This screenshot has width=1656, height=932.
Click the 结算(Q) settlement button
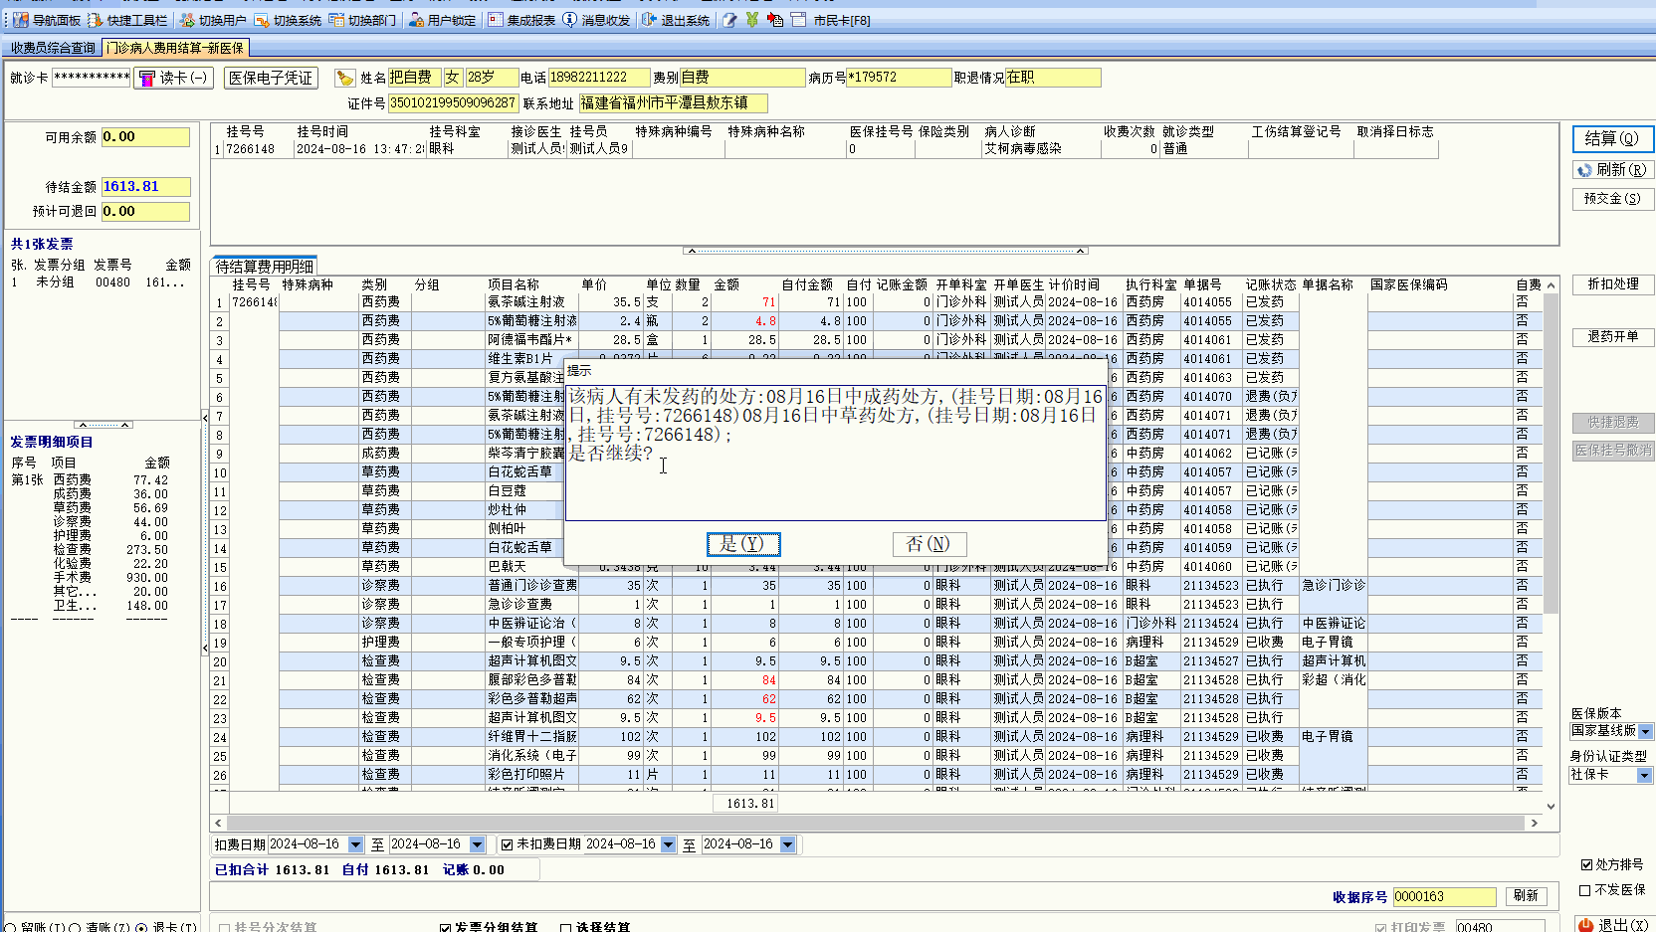[1612, 138]
